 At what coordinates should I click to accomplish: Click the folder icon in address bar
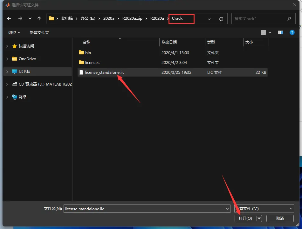click(51, 18)
